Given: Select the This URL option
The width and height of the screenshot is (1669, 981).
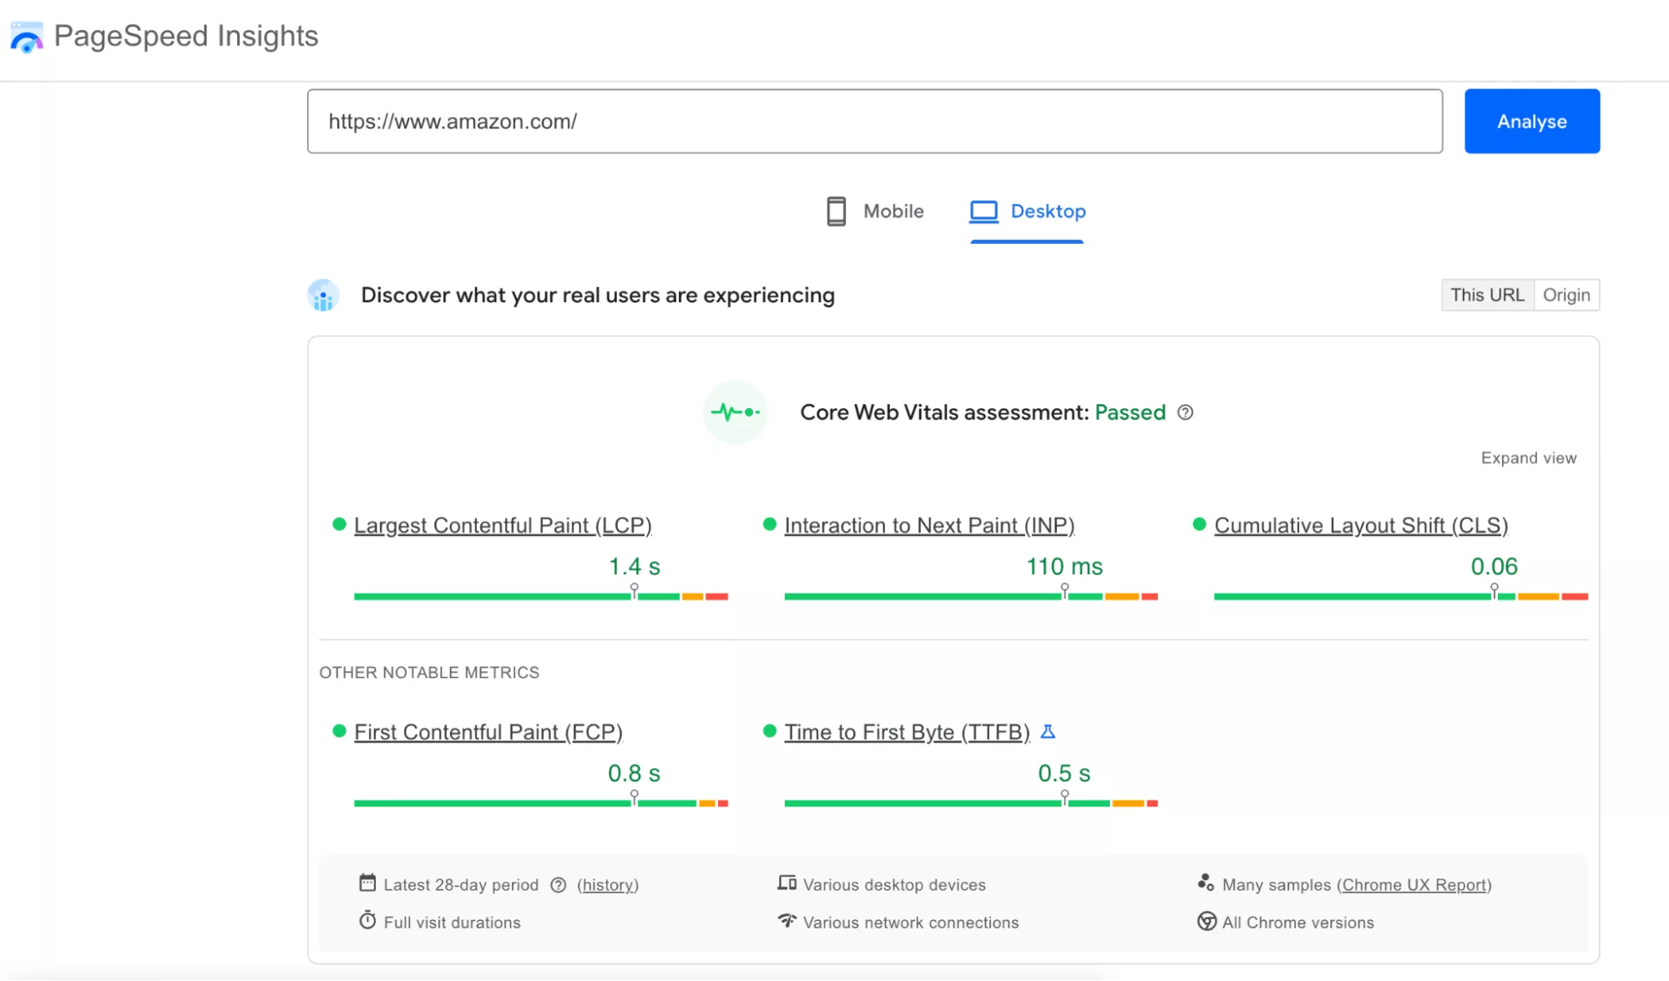Looking at the screenshot, I should pos(1487,295).
